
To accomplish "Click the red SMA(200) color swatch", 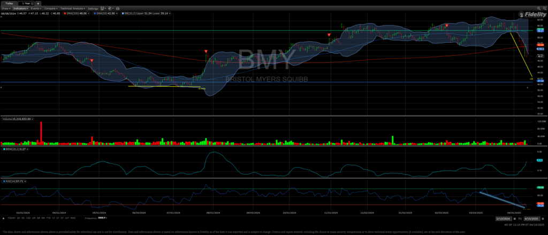I will pos(65,13).
